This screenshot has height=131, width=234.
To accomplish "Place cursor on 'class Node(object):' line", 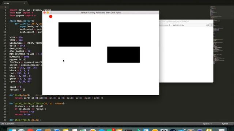I will 22,21.
